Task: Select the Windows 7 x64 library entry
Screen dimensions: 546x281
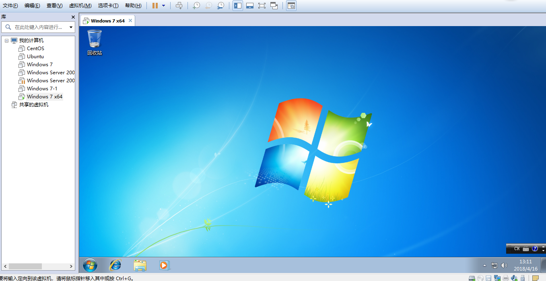Action: 45,97
